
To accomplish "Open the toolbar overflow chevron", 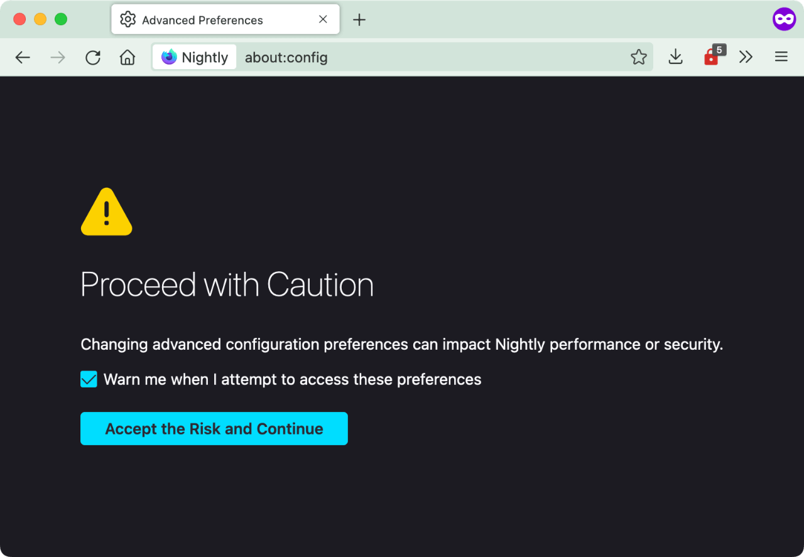I will 746,57.
